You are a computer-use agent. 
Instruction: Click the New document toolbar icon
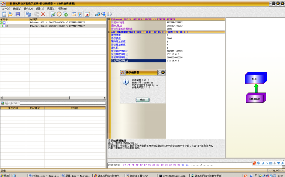4,14
